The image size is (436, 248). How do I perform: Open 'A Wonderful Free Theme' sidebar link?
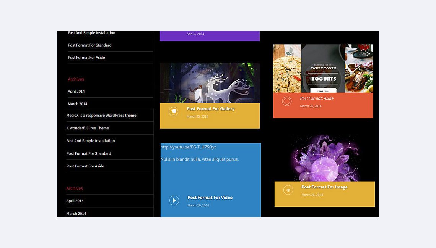(88, 128)
